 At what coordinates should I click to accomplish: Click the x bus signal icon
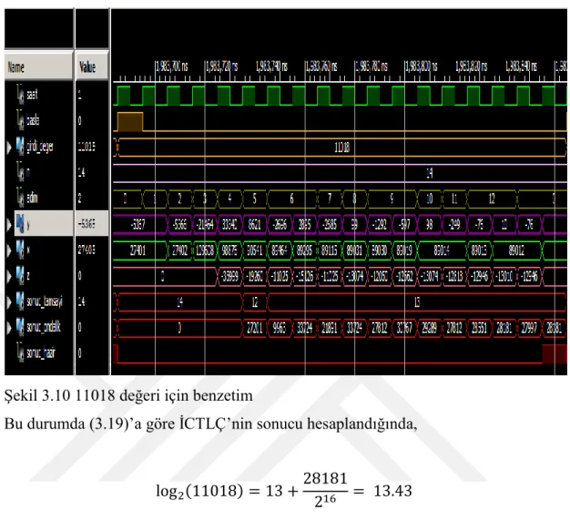pos(20,250)
